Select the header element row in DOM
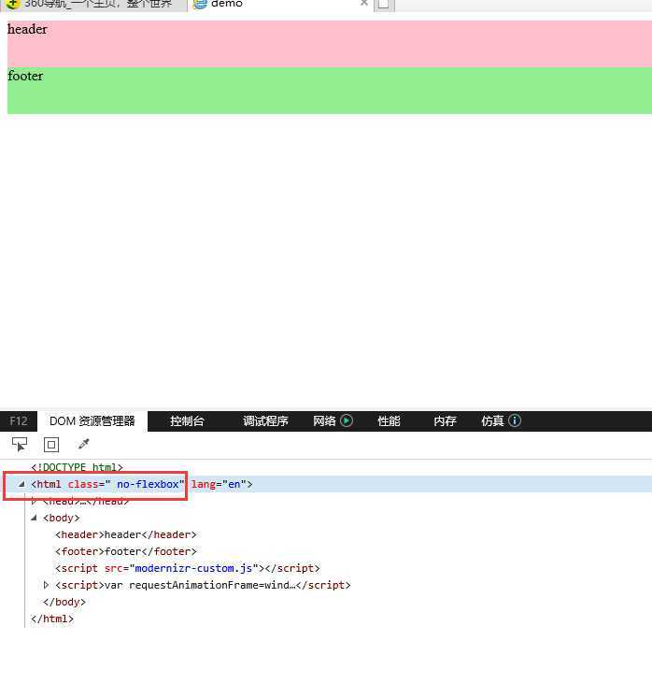The width and height of the screenshot is (652, 683). [x=126, y=534]
